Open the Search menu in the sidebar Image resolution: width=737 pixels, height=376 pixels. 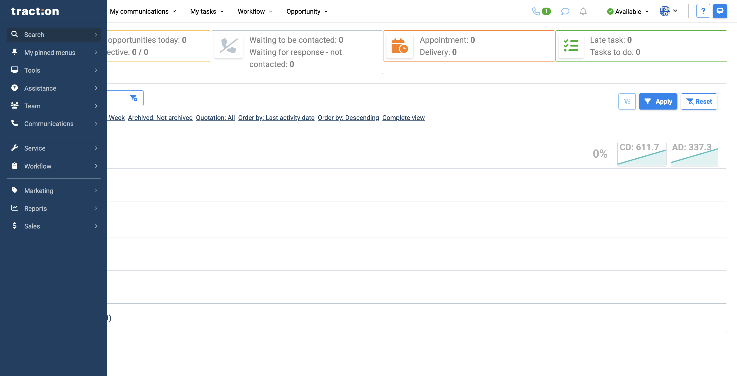tap(34, 35)
